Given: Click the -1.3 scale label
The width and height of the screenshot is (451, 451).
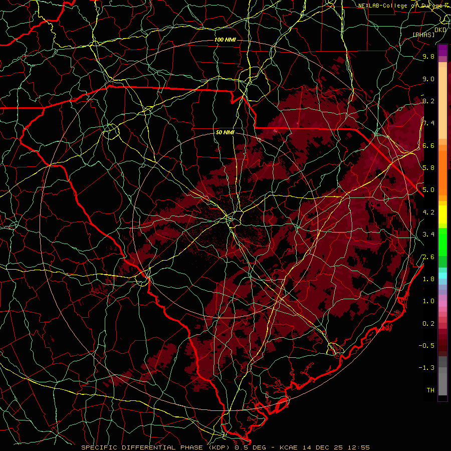Looking at the screenshot, I should (426, 368).
